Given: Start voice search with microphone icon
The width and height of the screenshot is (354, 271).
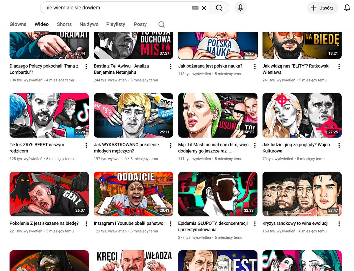Looking at the screenshot, I should pyautogui.click(x=240, y=8).
